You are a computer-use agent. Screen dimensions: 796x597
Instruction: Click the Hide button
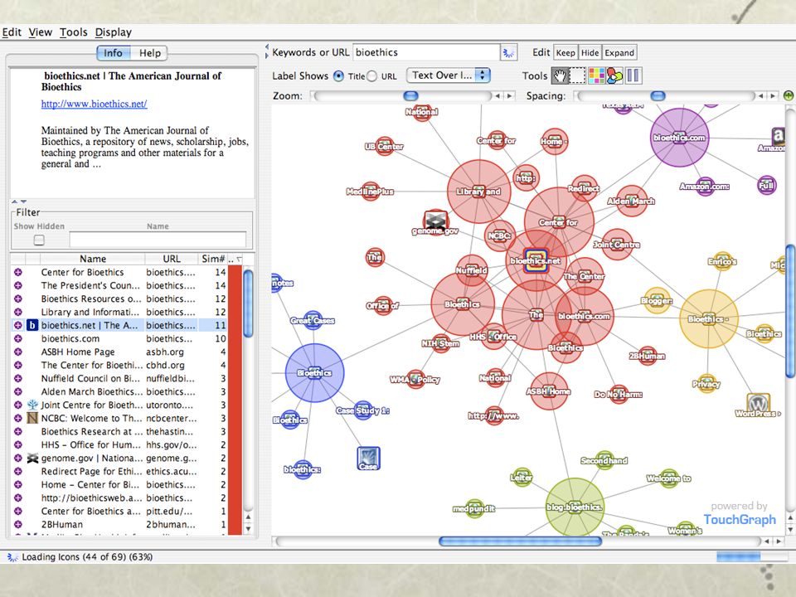pos(590,52)
